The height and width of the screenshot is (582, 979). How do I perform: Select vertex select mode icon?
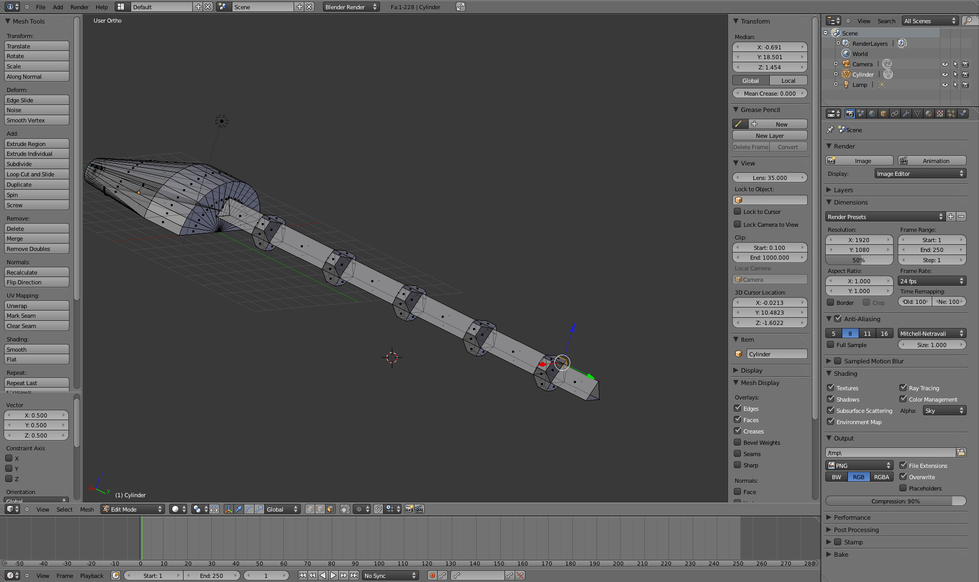coord(311,510)
